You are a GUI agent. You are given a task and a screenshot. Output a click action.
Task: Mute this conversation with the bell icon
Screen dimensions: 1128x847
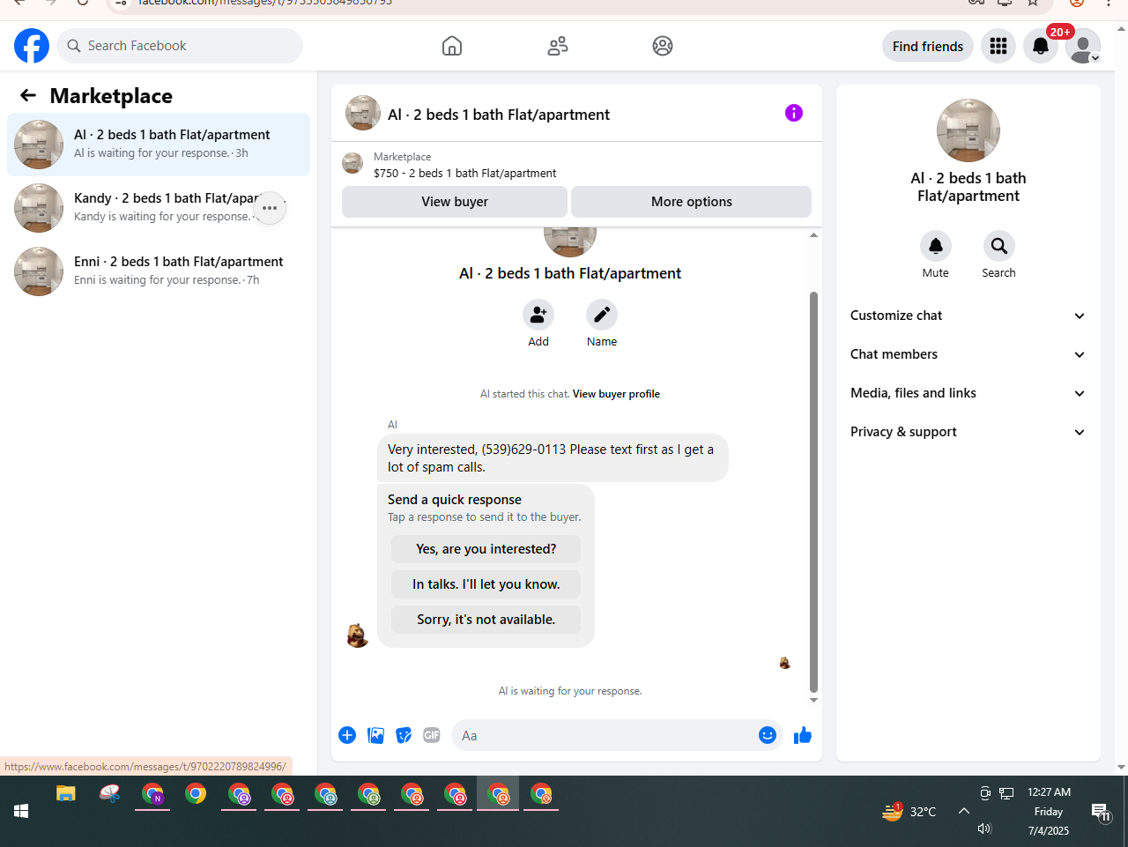(x=936, y=246)
